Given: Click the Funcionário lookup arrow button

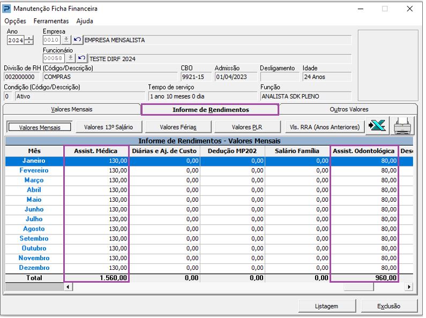Looking at the screenshot, I should tap(71, 58).
